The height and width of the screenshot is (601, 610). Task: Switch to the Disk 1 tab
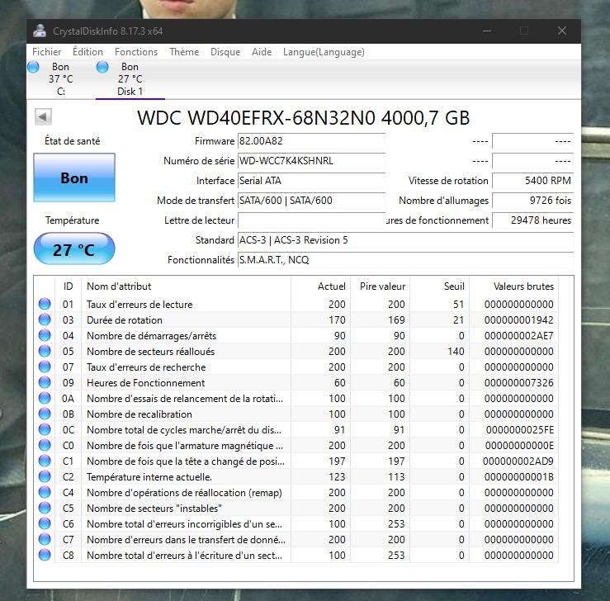(x=130, y=92)
